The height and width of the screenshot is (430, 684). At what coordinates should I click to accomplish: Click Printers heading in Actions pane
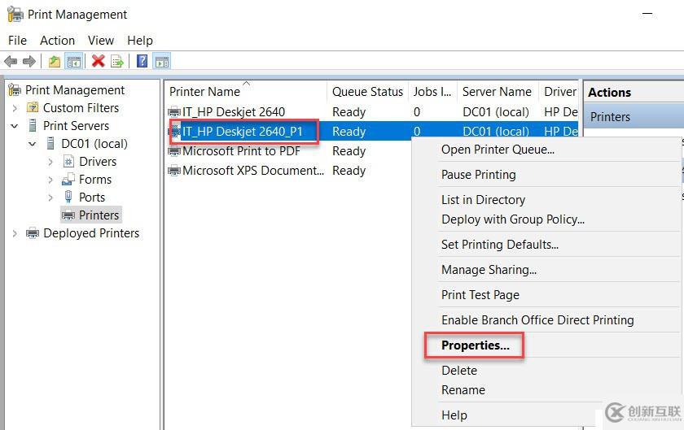click(610, 117)
